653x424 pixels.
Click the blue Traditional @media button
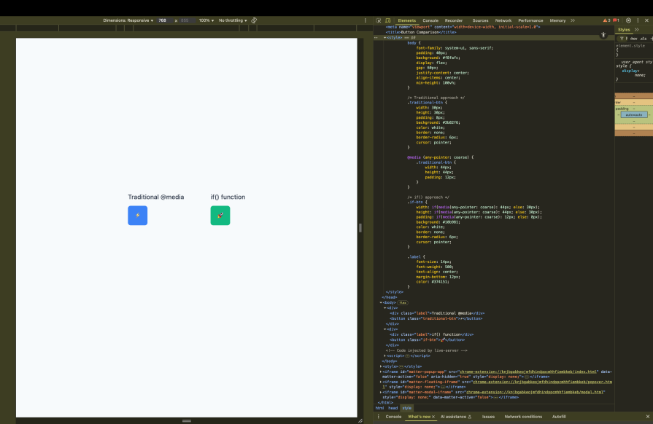tap(137, 215)
